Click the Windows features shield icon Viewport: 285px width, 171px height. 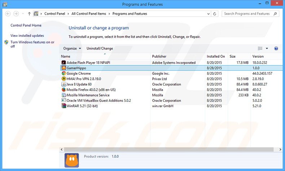(6, 42)
